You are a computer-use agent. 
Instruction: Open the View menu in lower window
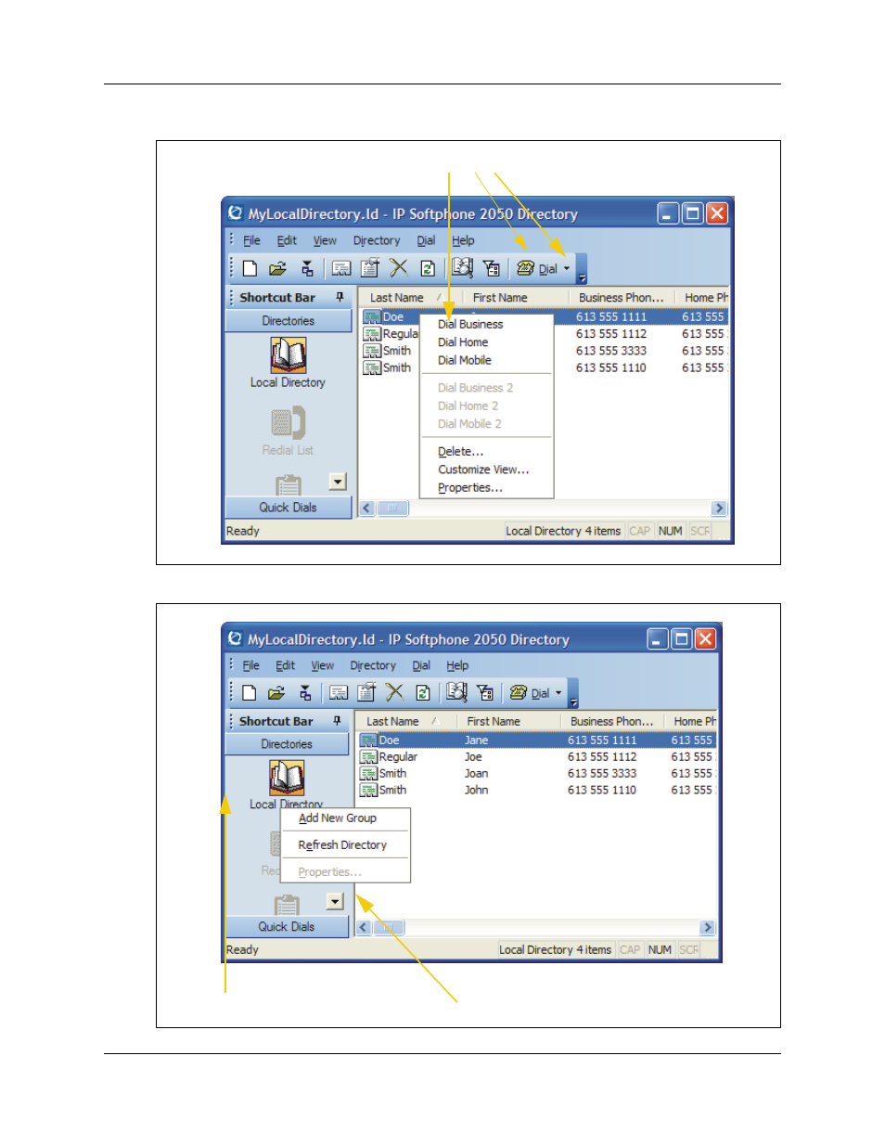[323, 665]
